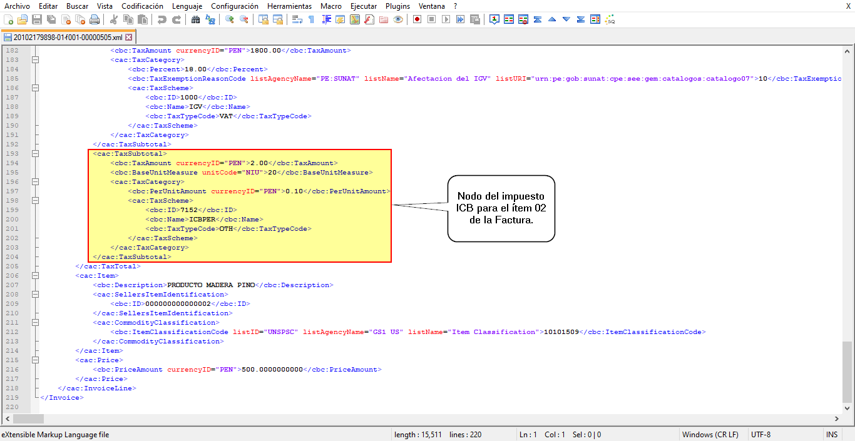Start macro recording with red circle icon
Image resolution: width=855 pixels, height=441 pixels.
pos(417,19)
